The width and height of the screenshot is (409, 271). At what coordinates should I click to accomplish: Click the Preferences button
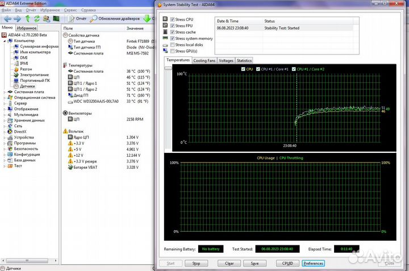[x=313, y=263]
